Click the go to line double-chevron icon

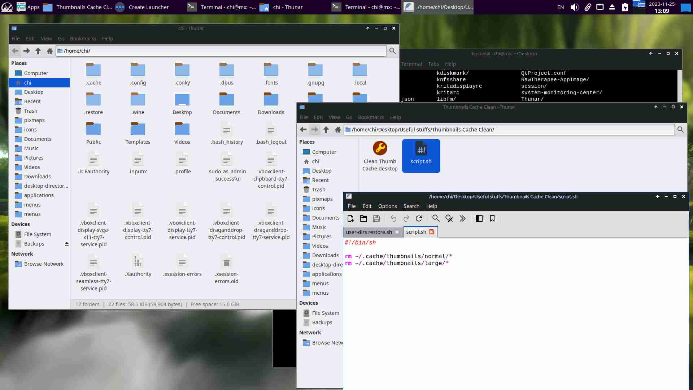[462, 218]
